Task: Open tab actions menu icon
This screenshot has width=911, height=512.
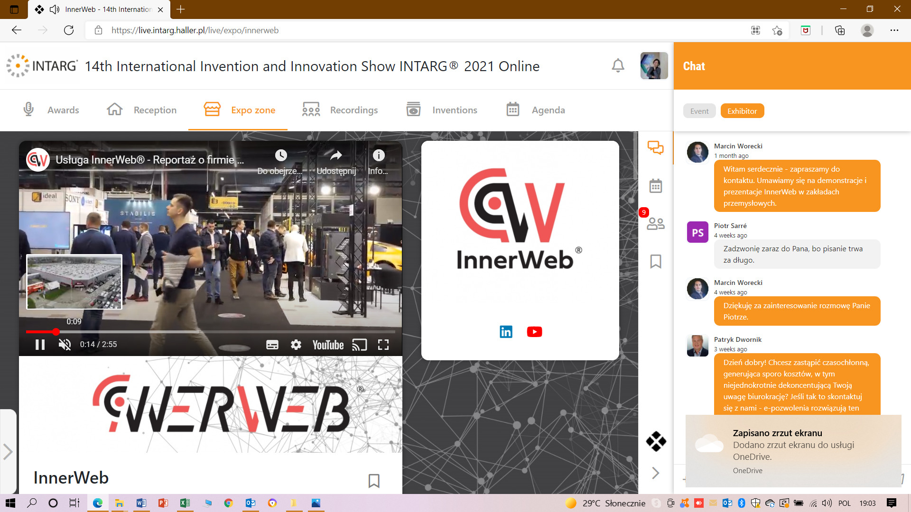Action: [x=14, y=9]
